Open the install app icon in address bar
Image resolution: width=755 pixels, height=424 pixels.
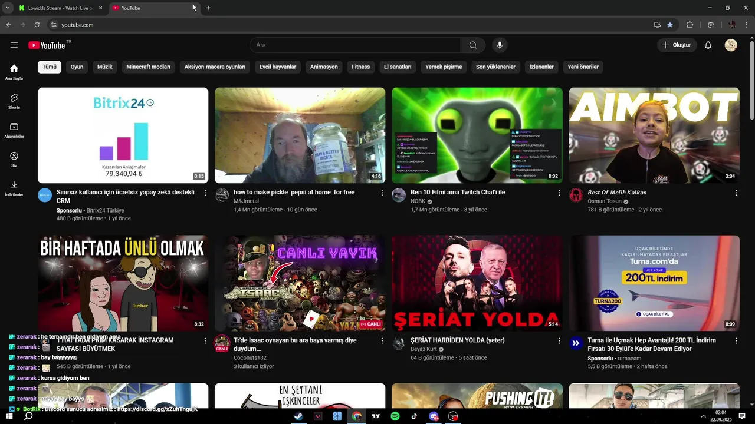click(x=657, y=25)
